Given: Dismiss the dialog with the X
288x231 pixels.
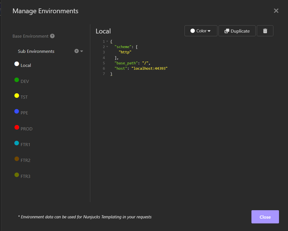Looking at the screenshot, I should [276, 11].
